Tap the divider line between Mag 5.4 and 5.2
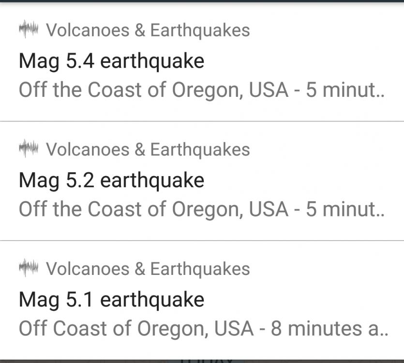 tap(202, 121)
